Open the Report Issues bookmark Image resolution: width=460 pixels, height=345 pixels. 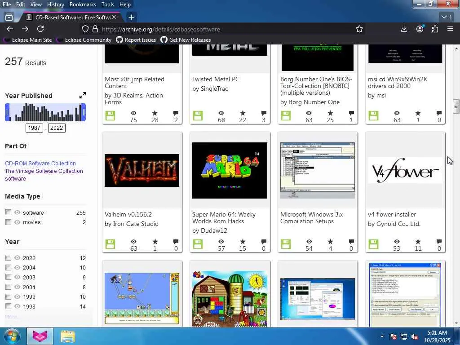coord(136,40)
